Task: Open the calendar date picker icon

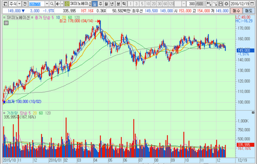Action: pos(254,4)
